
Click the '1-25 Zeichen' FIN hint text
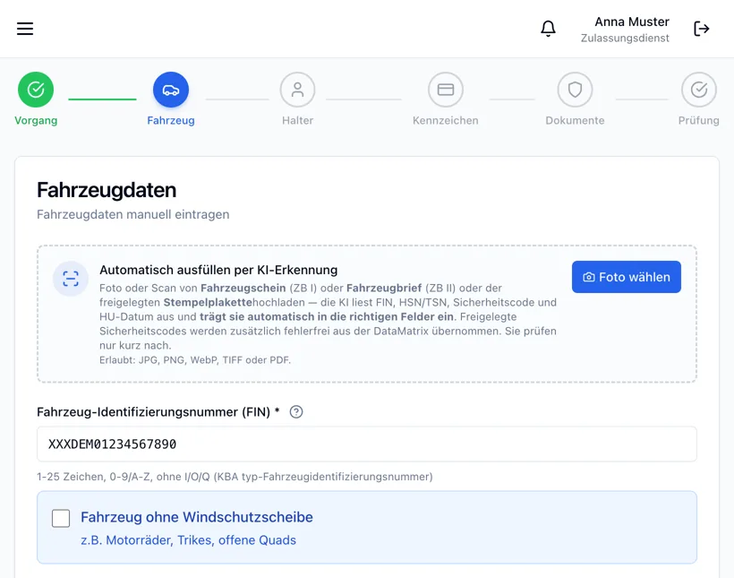(x=235, y=477)
